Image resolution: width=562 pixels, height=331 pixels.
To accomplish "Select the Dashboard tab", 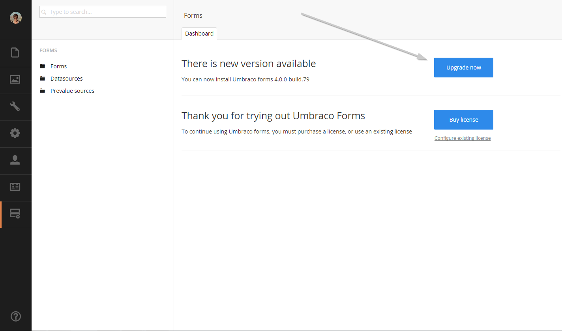I will pyautogui.click(x=199, y=34).
